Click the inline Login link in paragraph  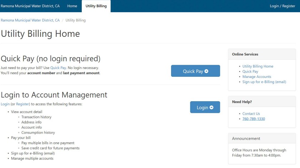click(5, 104)
